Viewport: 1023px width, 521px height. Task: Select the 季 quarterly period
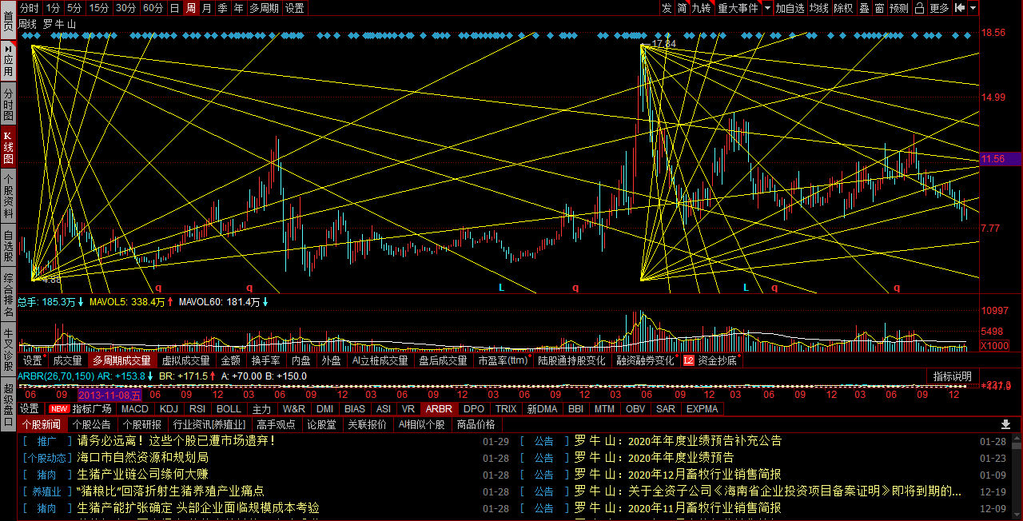[x=223, y=8]
